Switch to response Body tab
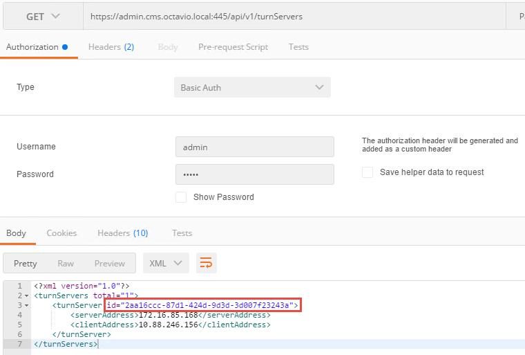This screenshot has width=525, height=355. tap(16, 233)
